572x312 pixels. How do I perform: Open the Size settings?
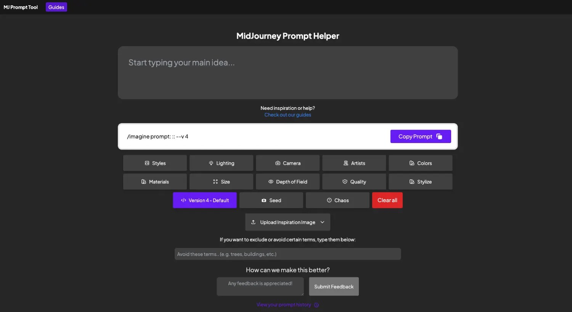tap(221, 182)
